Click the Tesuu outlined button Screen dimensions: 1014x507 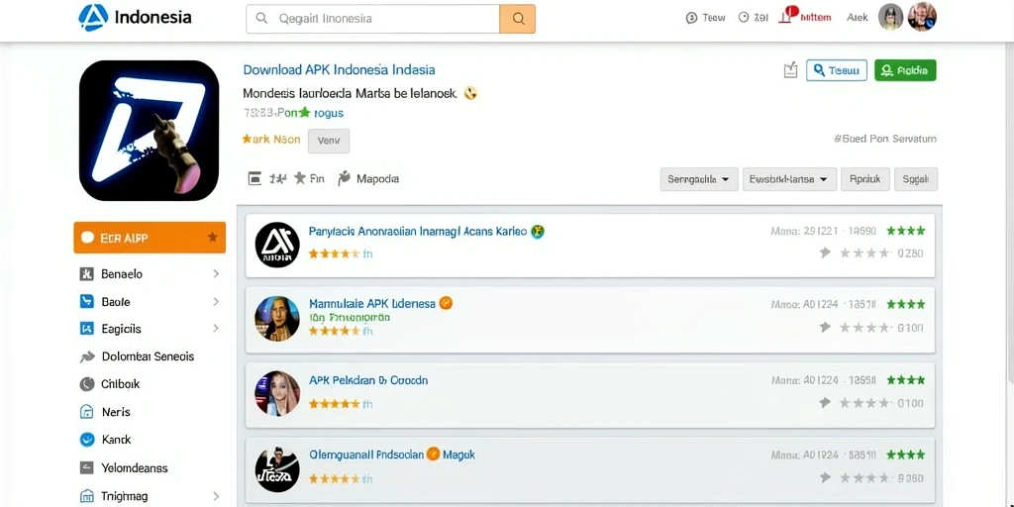pyautogui.click(x=837, y=70)
